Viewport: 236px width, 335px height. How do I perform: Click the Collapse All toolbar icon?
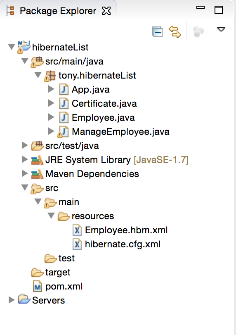coord(157,32)
